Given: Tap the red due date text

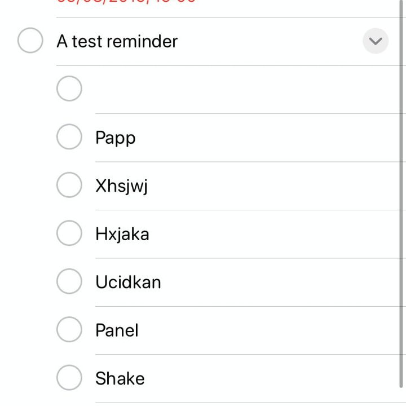Looking at the screenshot, I should tap(127, 2).
